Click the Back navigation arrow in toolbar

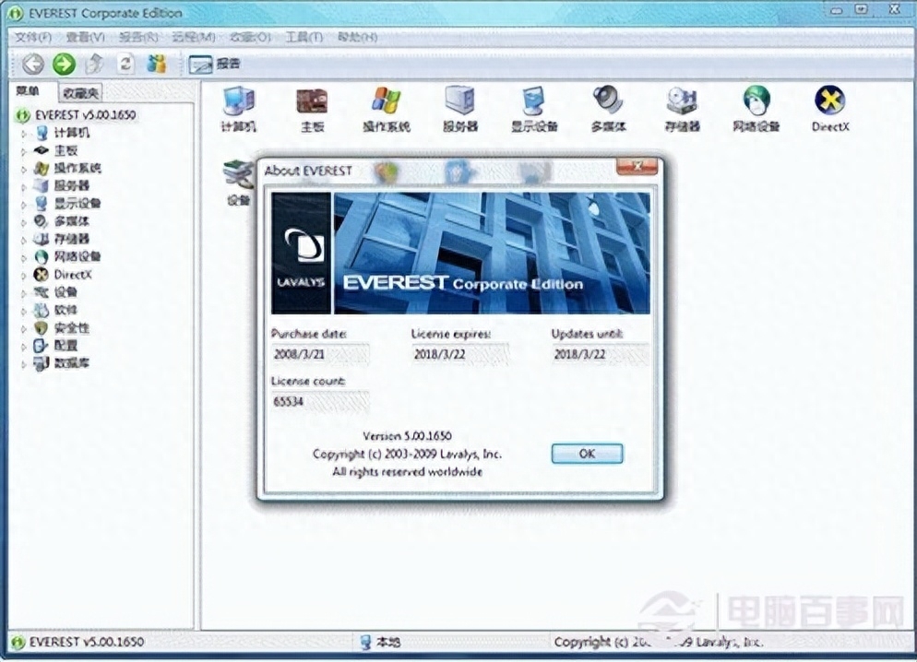tap(33, 64)
